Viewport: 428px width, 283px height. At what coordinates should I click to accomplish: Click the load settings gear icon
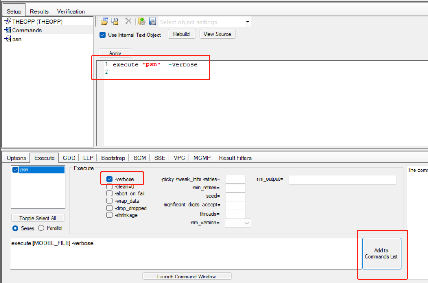pos(142,22)
